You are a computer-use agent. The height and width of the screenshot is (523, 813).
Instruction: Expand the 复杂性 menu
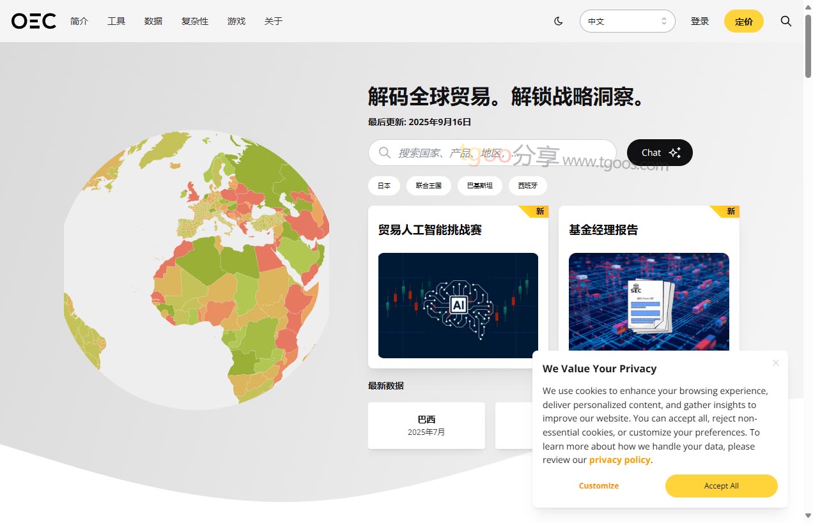click(x=195, y=21)
